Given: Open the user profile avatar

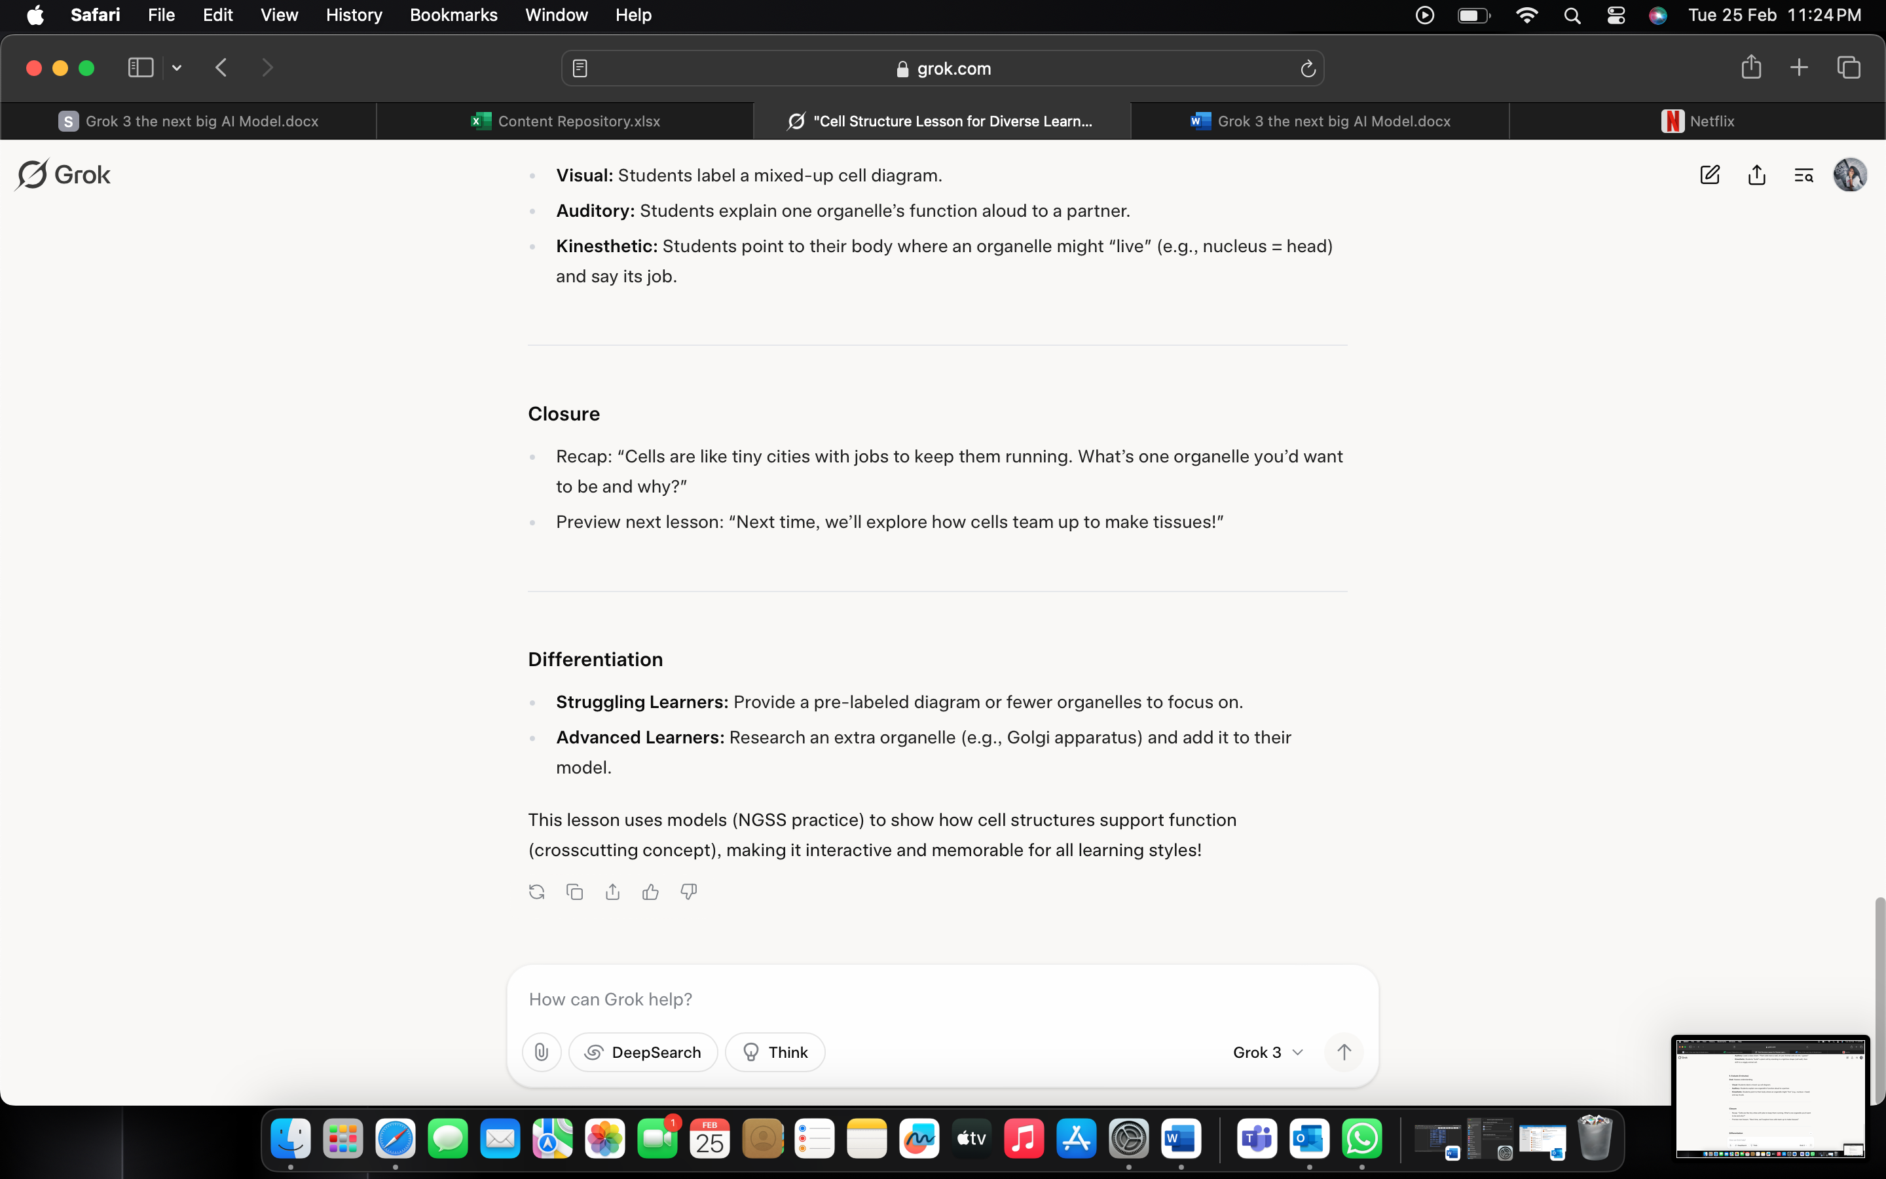Looking at the screenshot, I should (x=1850, y=175).
